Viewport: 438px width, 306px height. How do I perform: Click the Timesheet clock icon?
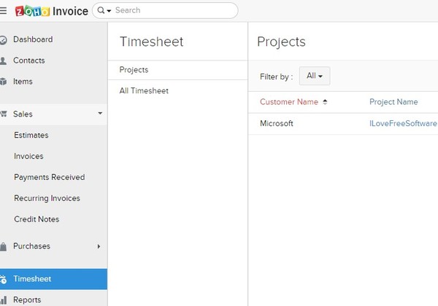point(4,279)
